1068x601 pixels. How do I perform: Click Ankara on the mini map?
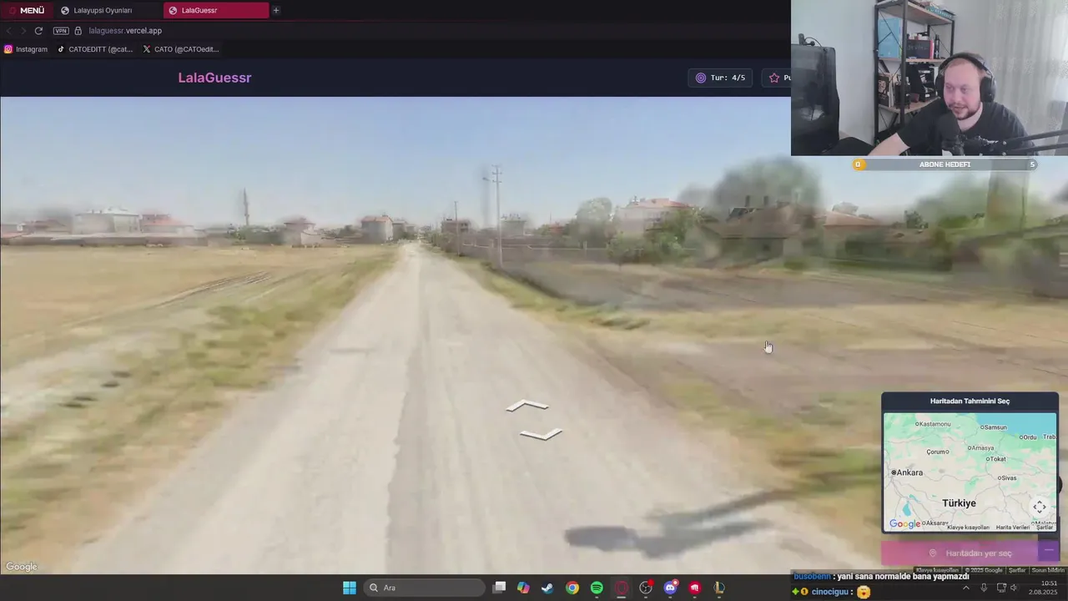point(907,472)
